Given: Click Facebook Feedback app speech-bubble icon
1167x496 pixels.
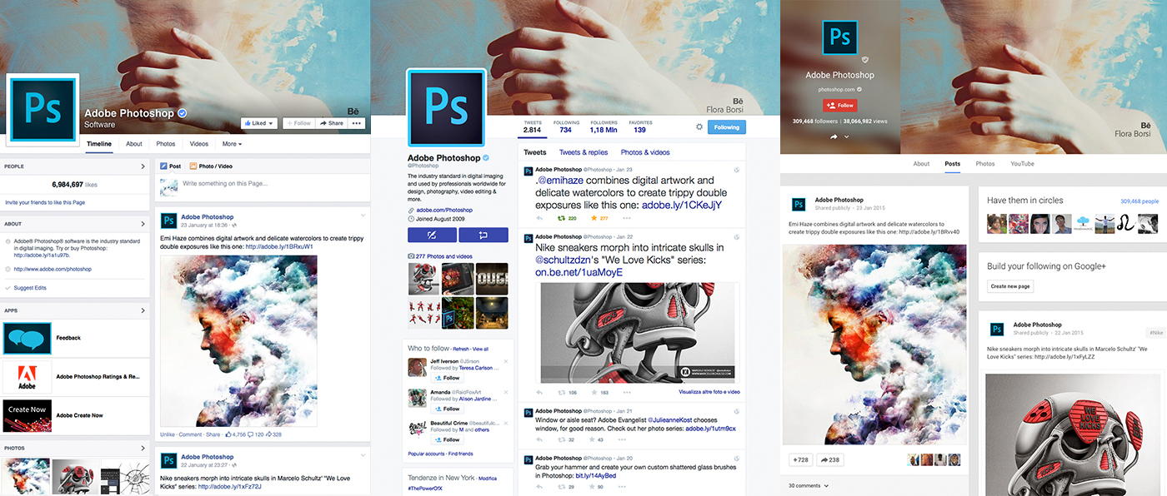Looking at the screenshot, I should coord(27,339).
